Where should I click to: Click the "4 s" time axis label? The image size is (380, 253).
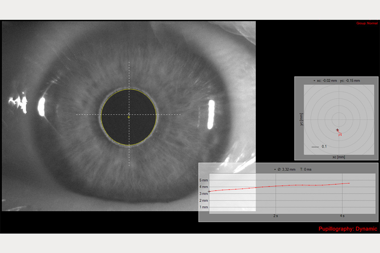pos(342,216)
